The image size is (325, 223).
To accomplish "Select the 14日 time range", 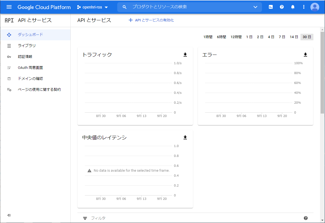I will pyautogui.click(x=294, y=37).
